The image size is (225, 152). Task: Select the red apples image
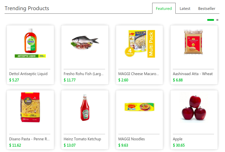coord(194,108)
